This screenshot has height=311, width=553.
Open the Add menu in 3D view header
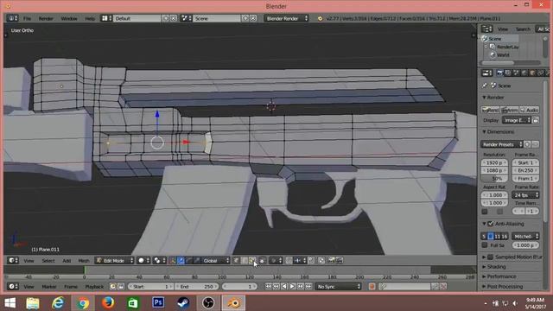(x=67, y=261)
